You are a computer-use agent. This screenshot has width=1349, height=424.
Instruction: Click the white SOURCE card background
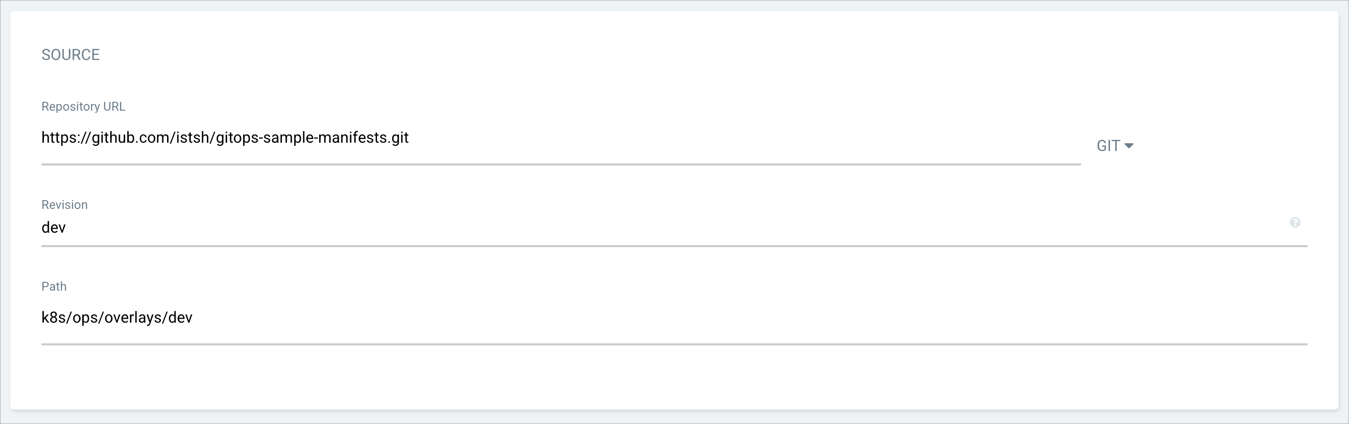pyautogui.click(x=681, y=382)
